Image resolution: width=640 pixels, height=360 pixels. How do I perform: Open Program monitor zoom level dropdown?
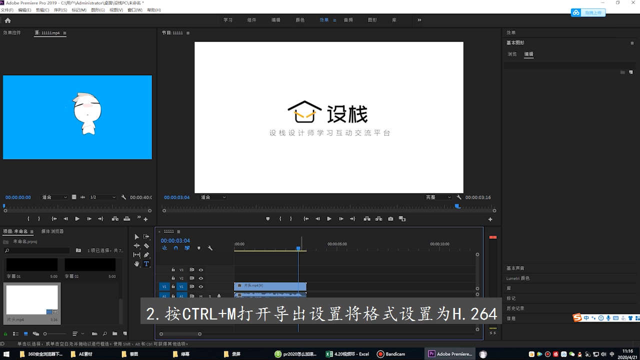pos(213,197)
